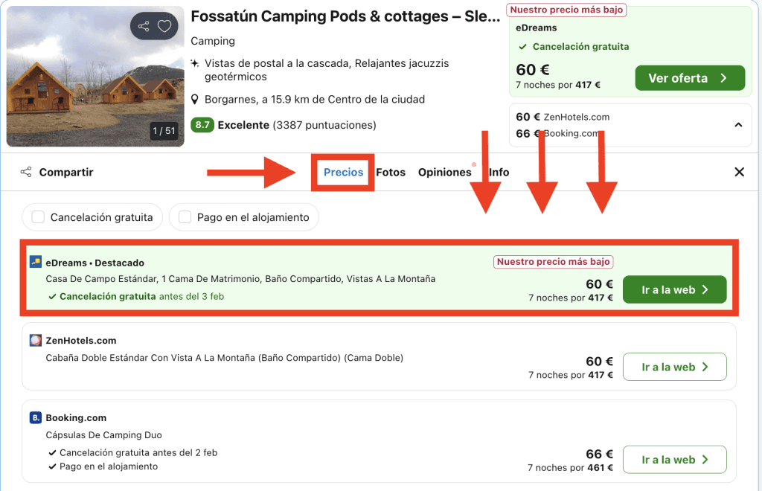Viewport: 762px width, 491px height.
Task: Click Ir a la web for Booking.com
Action: point(674,460)
